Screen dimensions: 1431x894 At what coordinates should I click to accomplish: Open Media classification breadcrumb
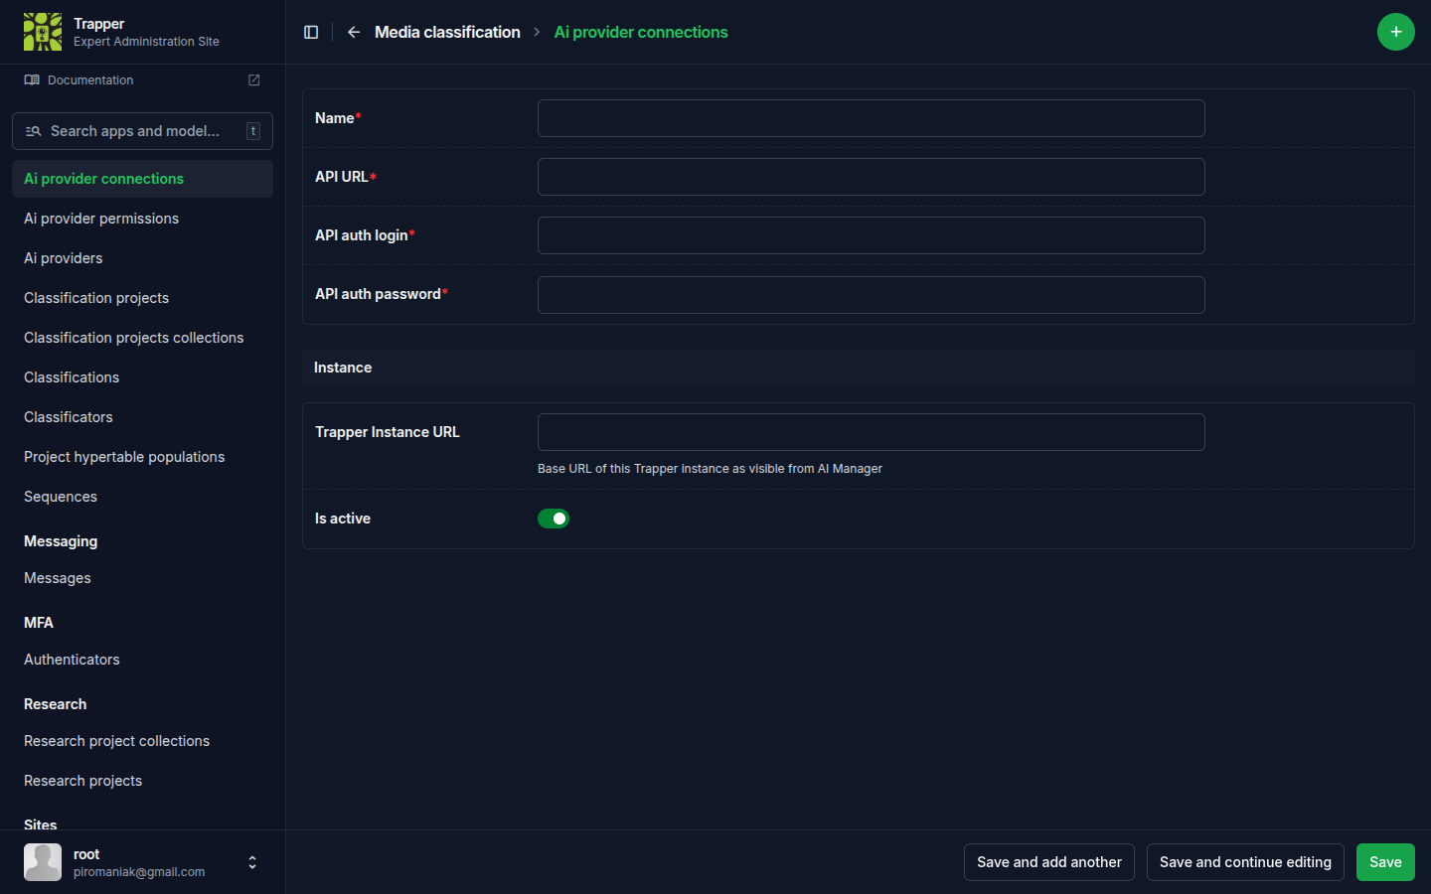(x=447, y=32)
